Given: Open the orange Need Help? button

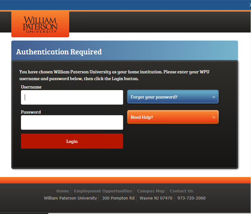Looking at the screenshot, I should coord(173,117).
